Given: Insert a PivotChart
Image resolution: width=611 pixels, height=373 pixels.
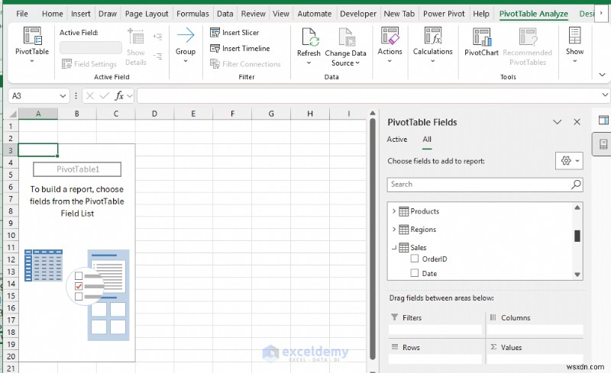Looking at the screenshot, I should 482,42.
